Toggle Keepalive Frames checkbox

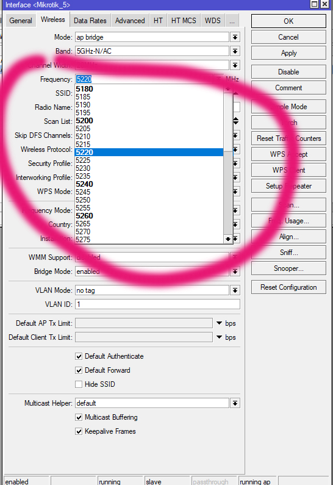(x=79, y=431)
